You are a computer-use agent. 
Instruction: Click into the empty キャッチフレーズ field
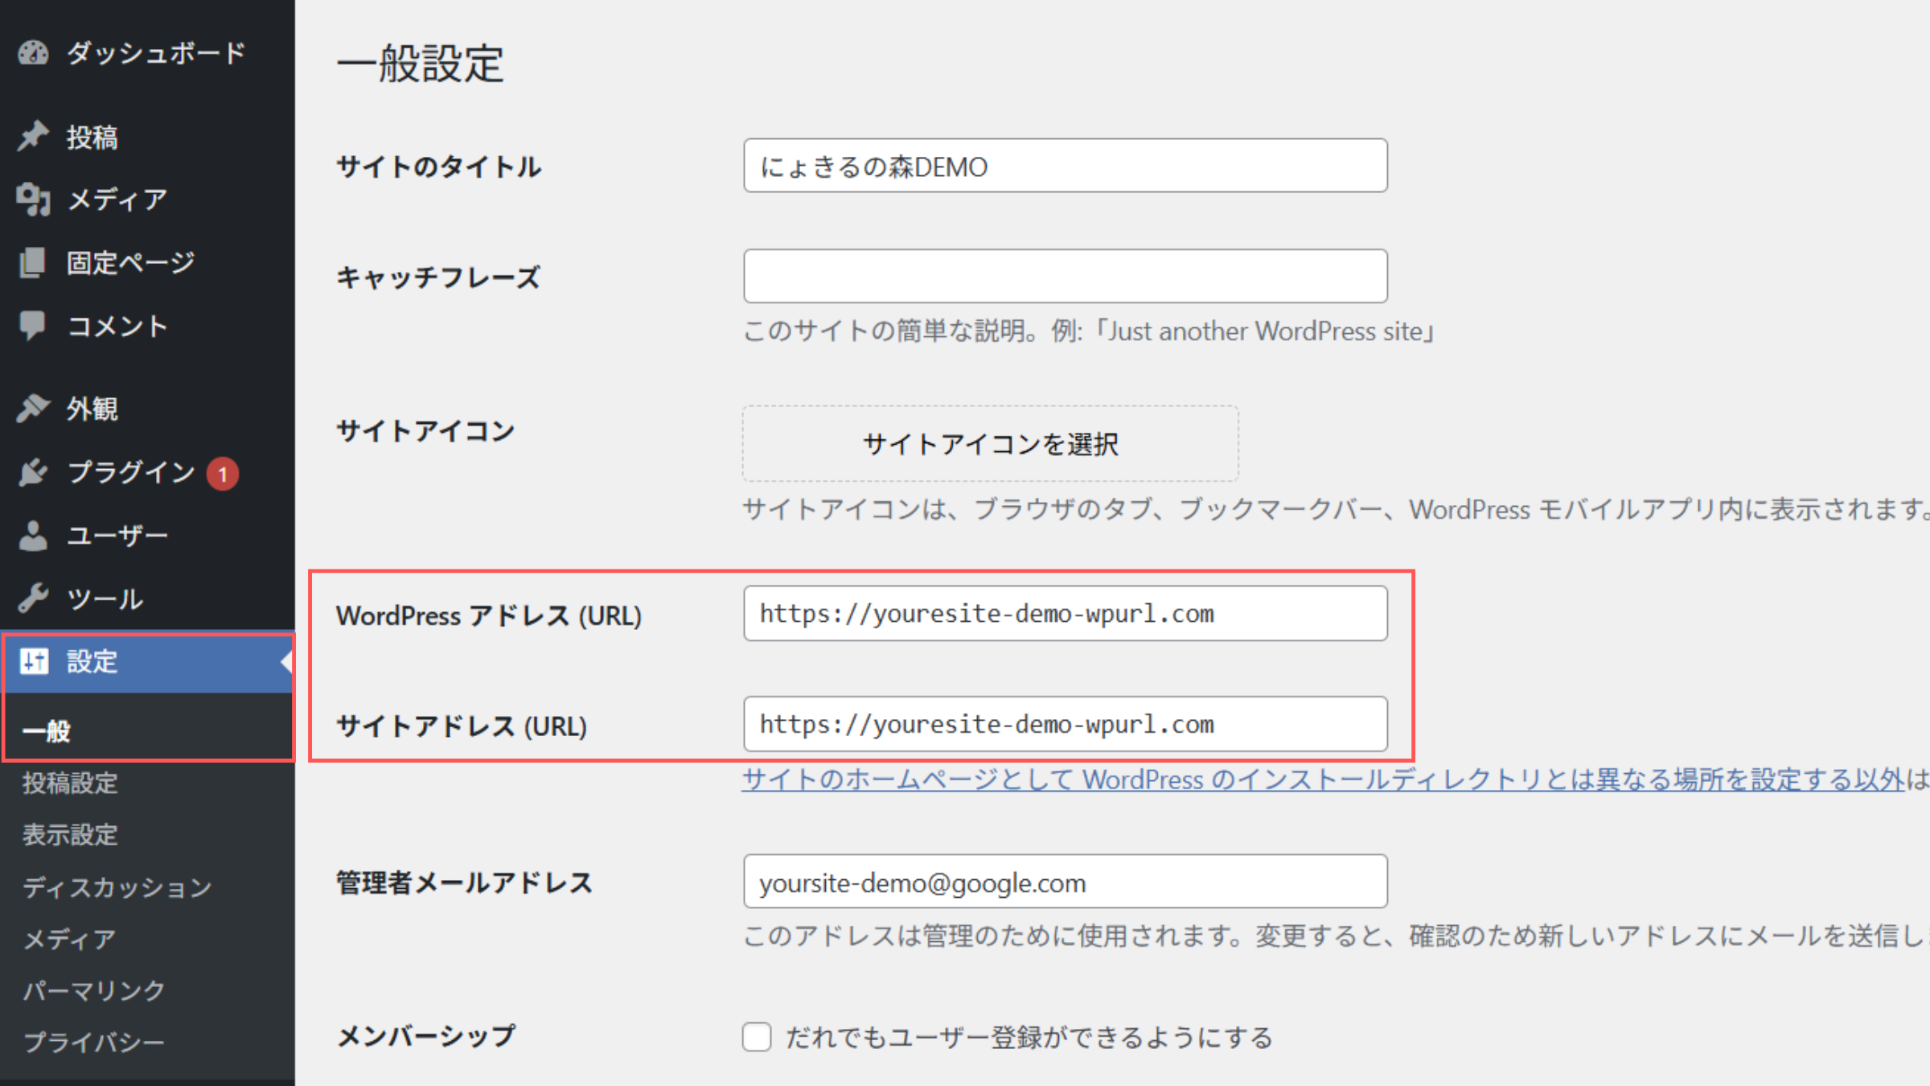1065,276
